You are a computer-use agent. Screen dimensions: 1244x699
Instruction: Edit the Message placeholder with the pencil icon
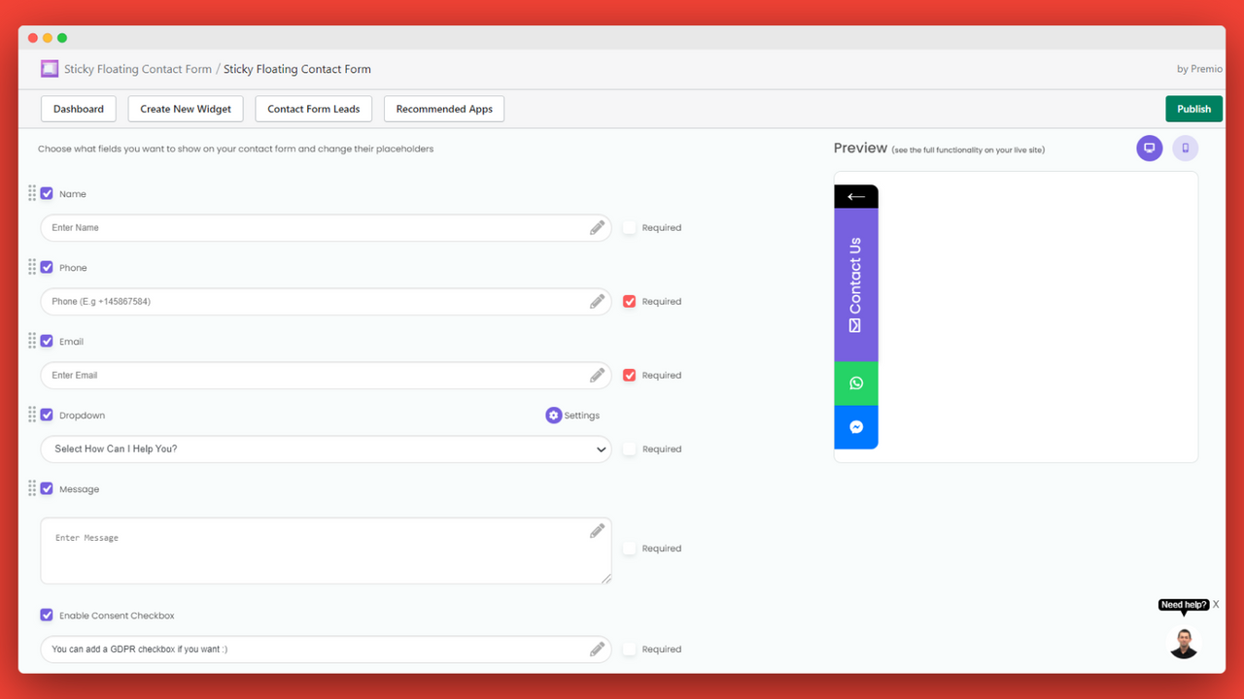(x=597, y=530)
